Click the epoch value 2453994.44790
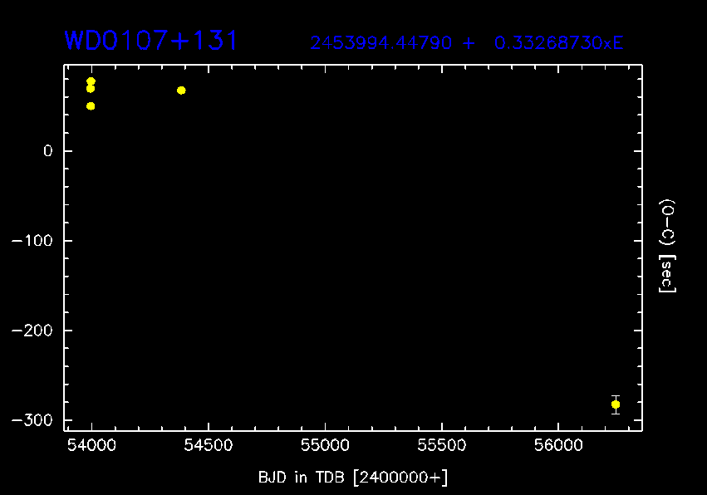 pyautogui.click(x=381, y=43)
